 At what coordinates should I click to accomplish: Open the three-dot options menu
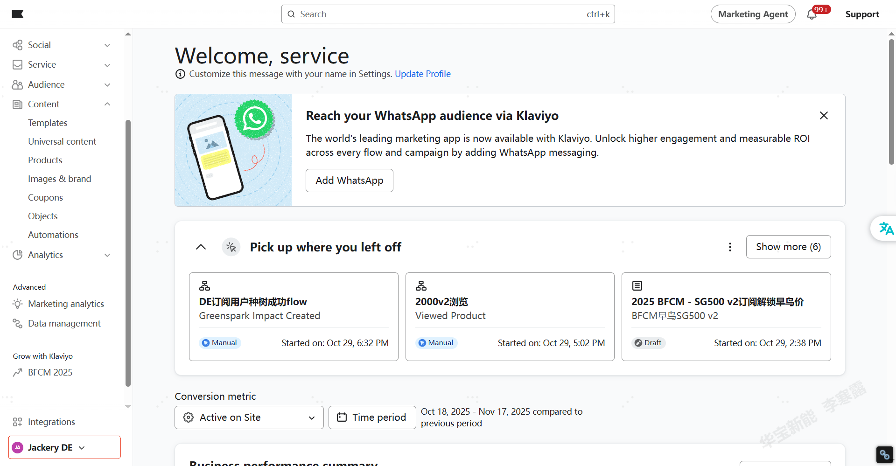point(730,247)
